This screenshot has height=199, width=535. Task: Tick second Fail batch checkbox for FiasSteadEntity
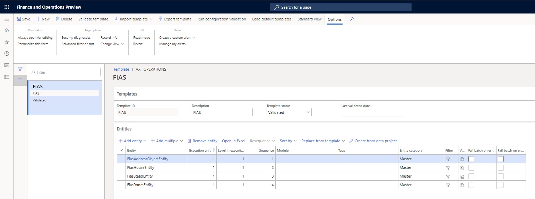tap(501, 177)
